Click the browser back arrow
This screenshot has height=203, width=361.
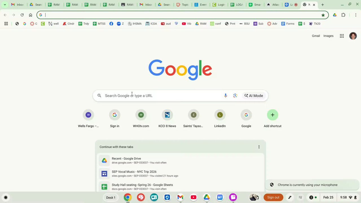pos(5,15)
